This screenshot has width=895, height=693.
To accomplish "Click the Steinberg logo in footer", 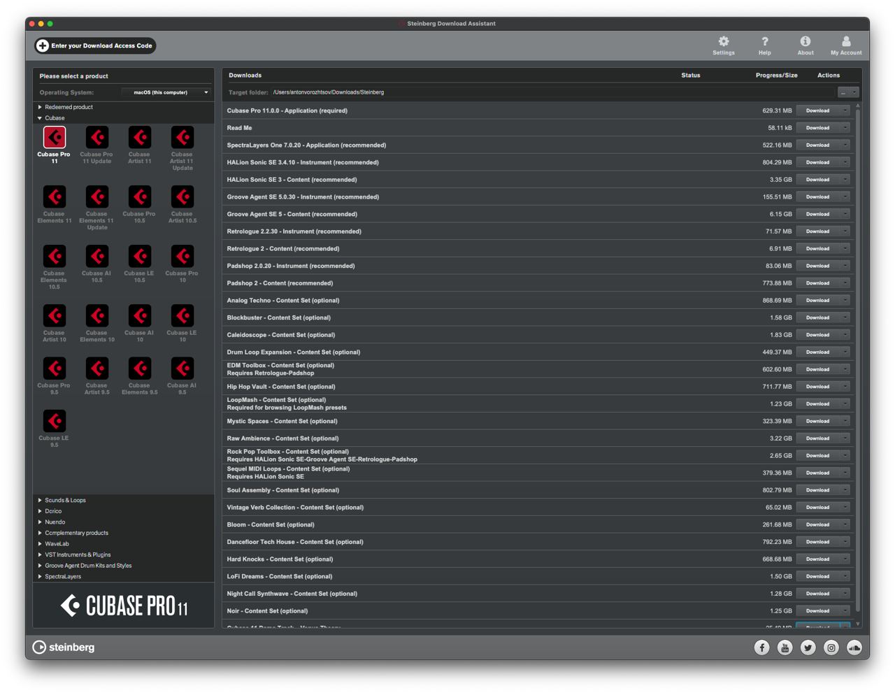I will [x=64, y=648].
